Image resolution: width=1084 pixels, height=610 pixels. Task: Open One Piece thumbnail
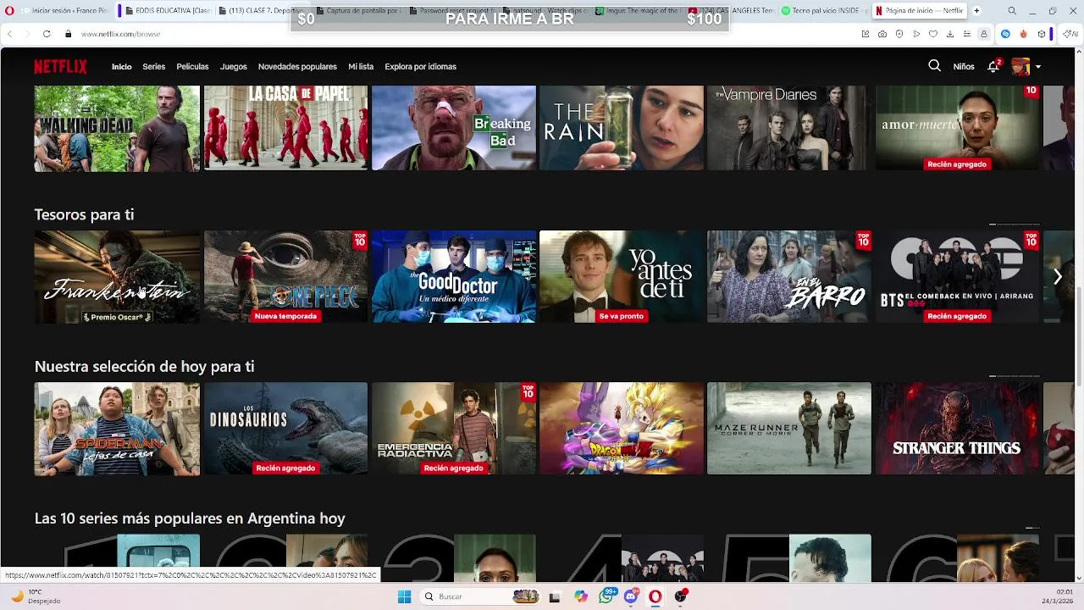[285, 276]
